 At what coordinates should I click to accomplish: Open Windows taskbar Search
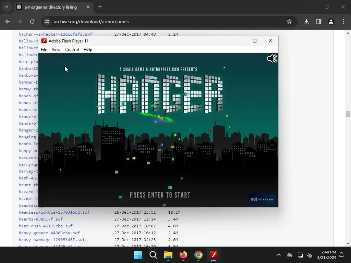(153, 255)
